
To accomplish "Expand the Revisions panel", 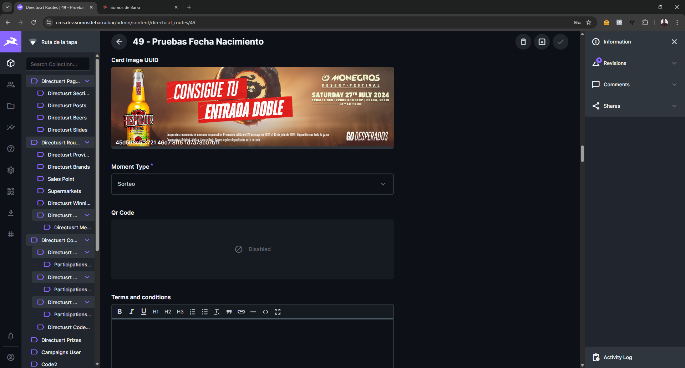I will 635,63.
